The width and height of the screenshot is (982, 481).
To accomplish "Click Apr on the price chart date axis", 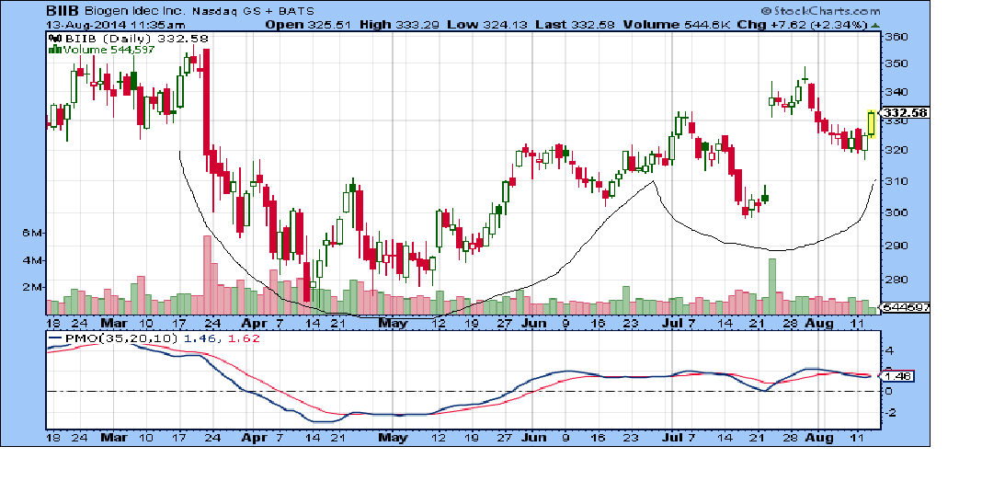I will (253, 324).
